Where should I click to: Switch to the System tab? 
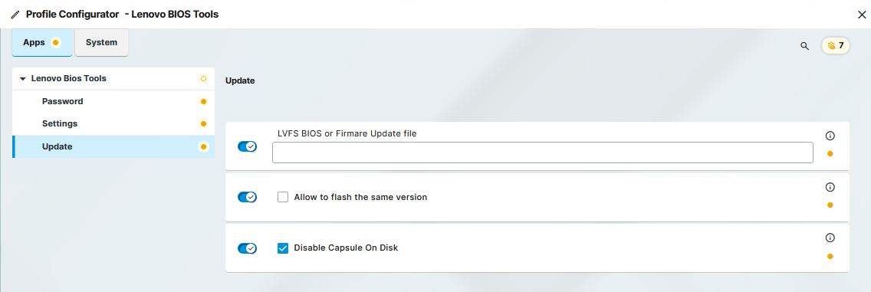coord(102,42)
